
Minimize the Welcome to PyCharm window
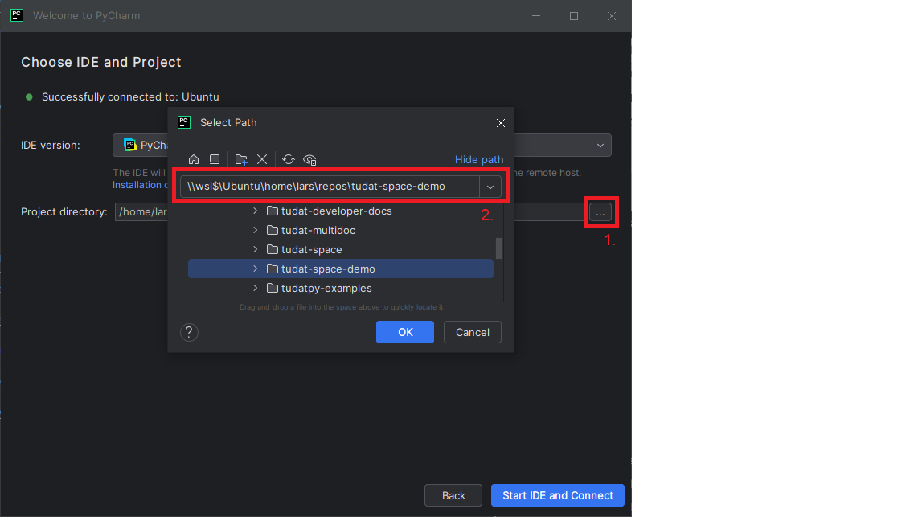click(535, 16)
